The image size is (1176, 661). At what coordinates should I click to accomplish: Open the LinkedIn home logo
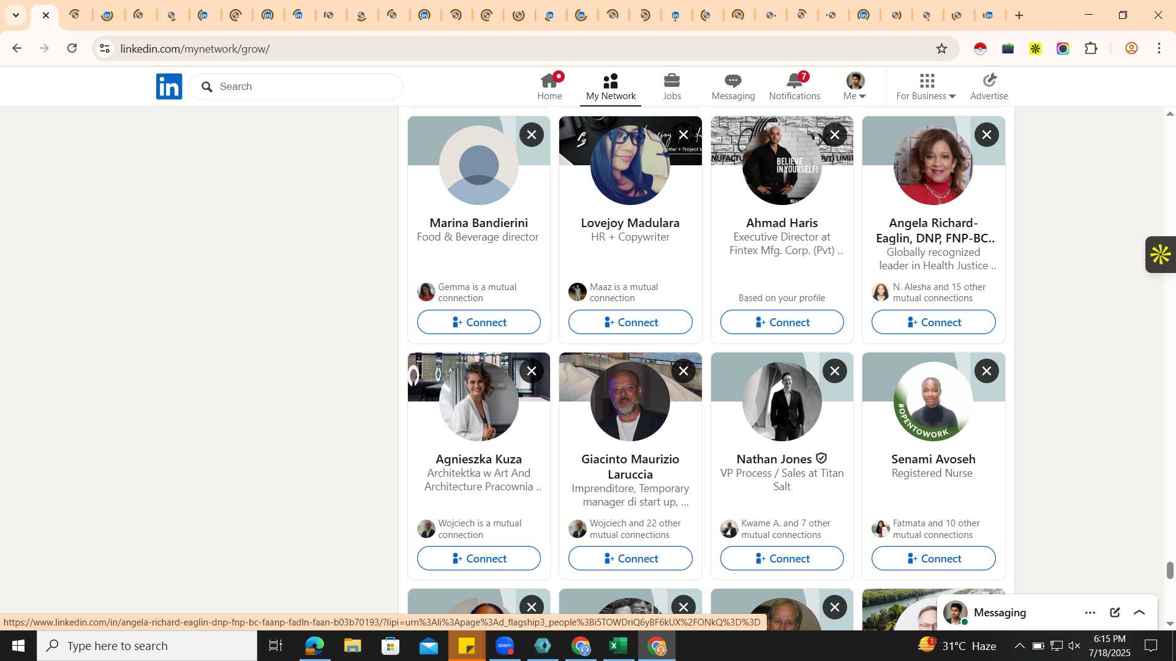point(169,86)
